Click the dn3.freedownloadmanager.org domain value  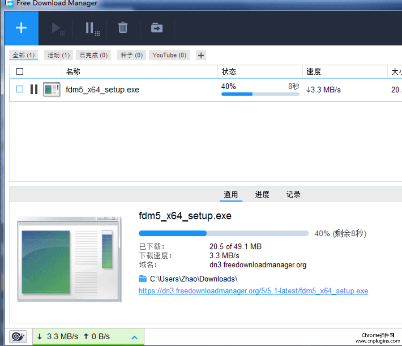[257, 265]
